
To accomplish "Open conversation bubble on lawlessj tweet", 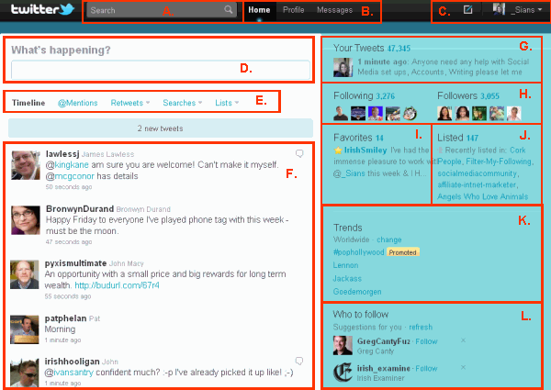I will [x=299, y=153].
